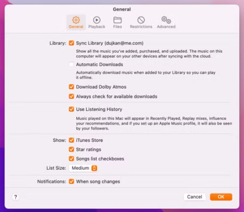
Task: Open the Advanced preferences tab
Action: tap(166, 22)
